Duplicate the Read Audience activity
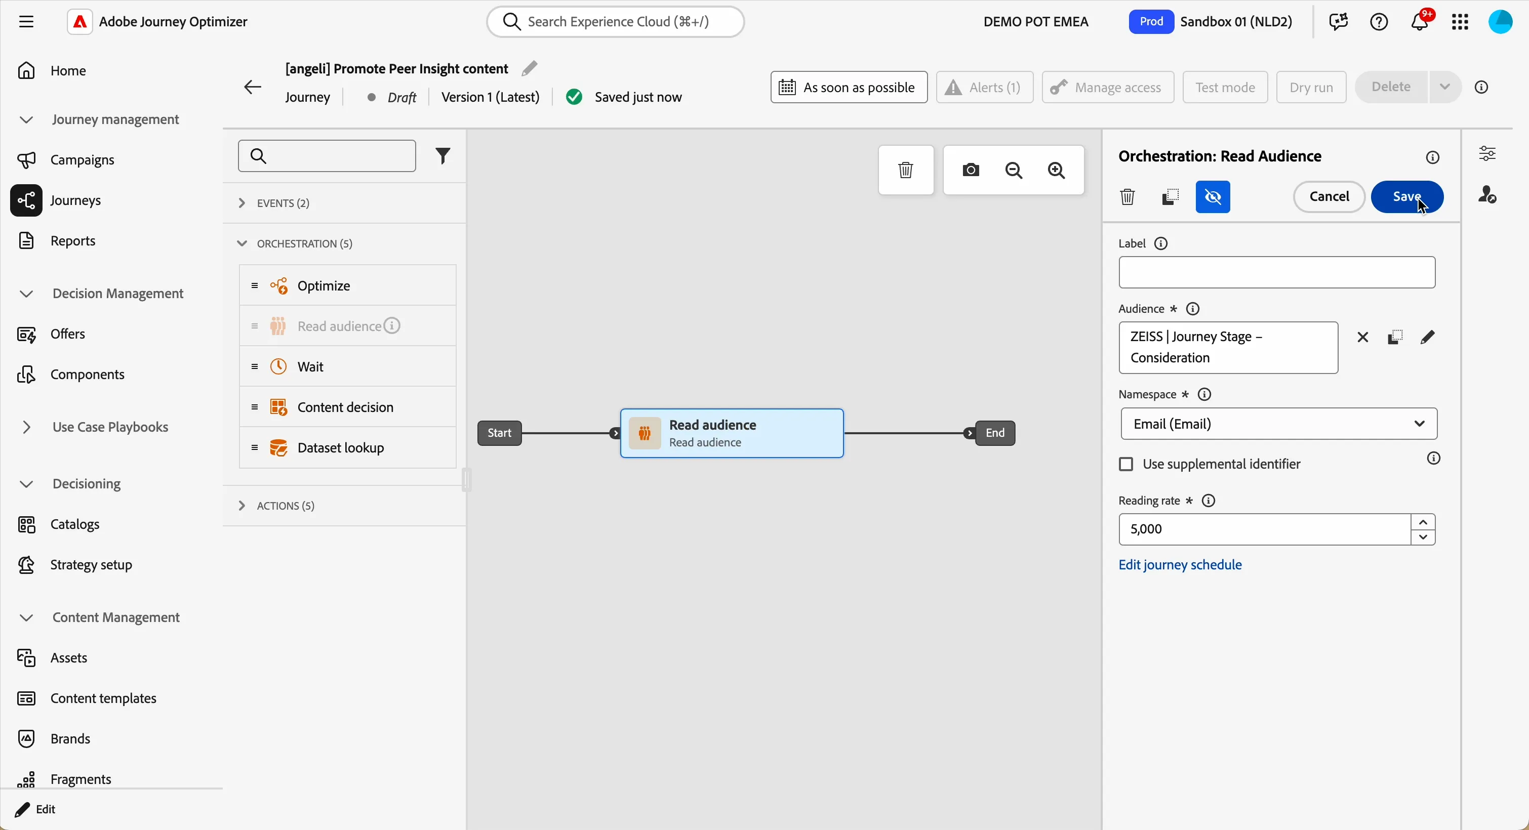Screen dimensions: 1529x830 coord(1170,197)
